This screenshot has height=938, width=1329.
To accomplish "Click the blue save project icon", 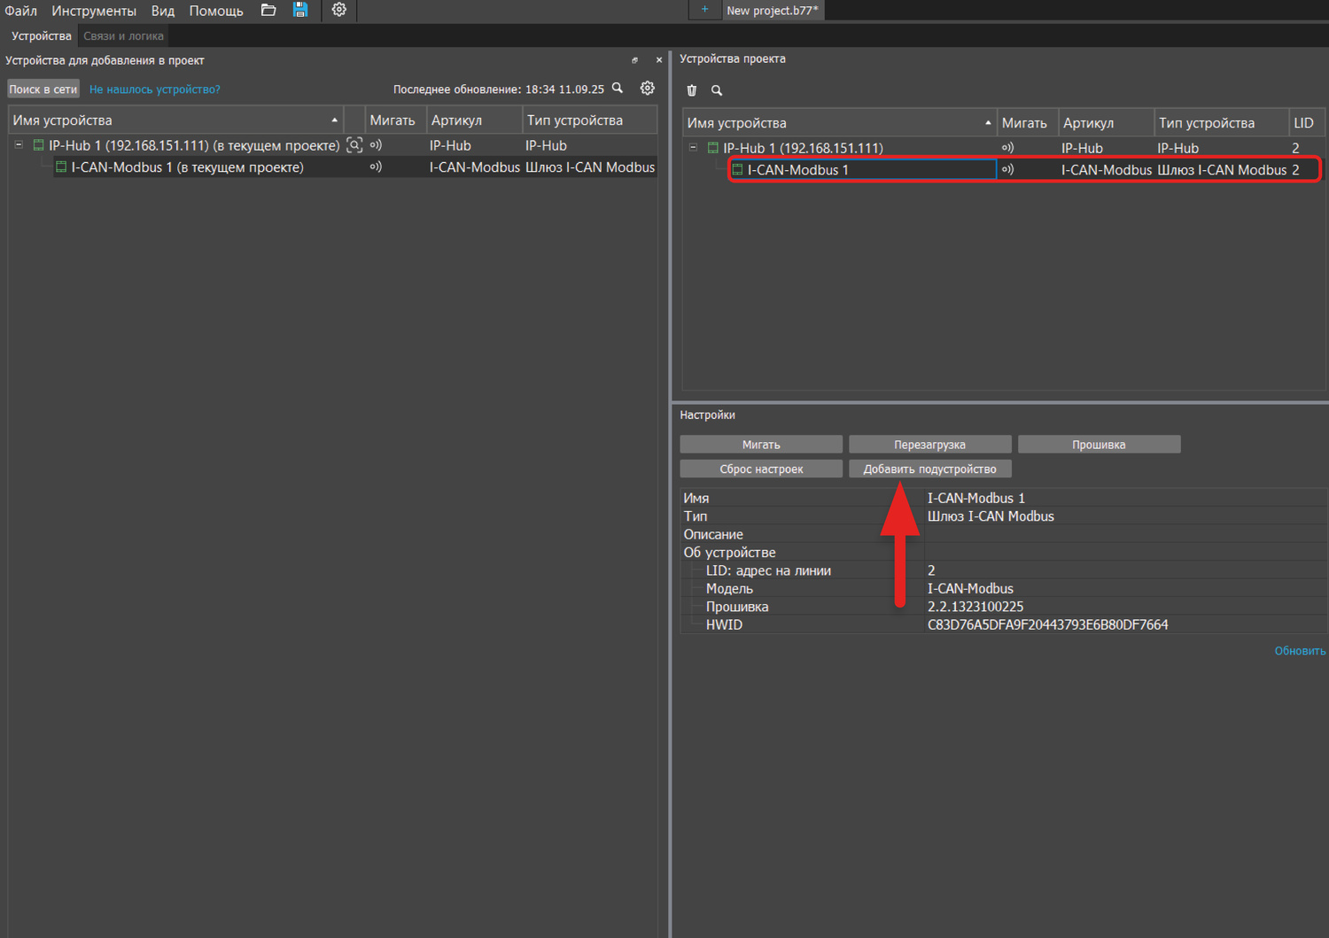I will pos(300,11).
